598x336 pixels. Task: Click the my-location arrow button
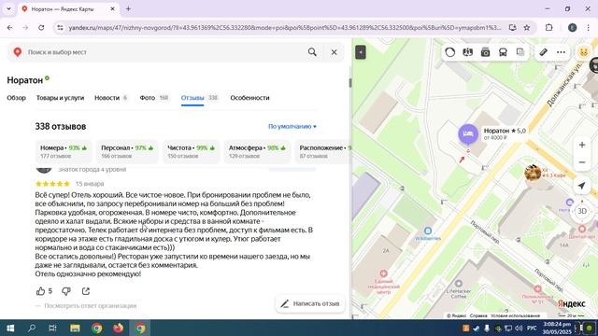pos(581,186)
